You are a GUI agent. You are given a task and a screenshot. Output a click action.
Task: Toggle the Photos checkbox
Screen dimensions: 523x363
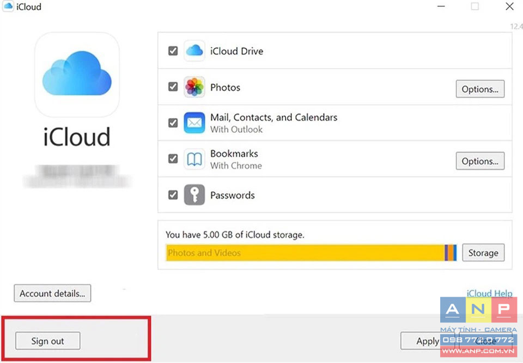click(173, 87)
